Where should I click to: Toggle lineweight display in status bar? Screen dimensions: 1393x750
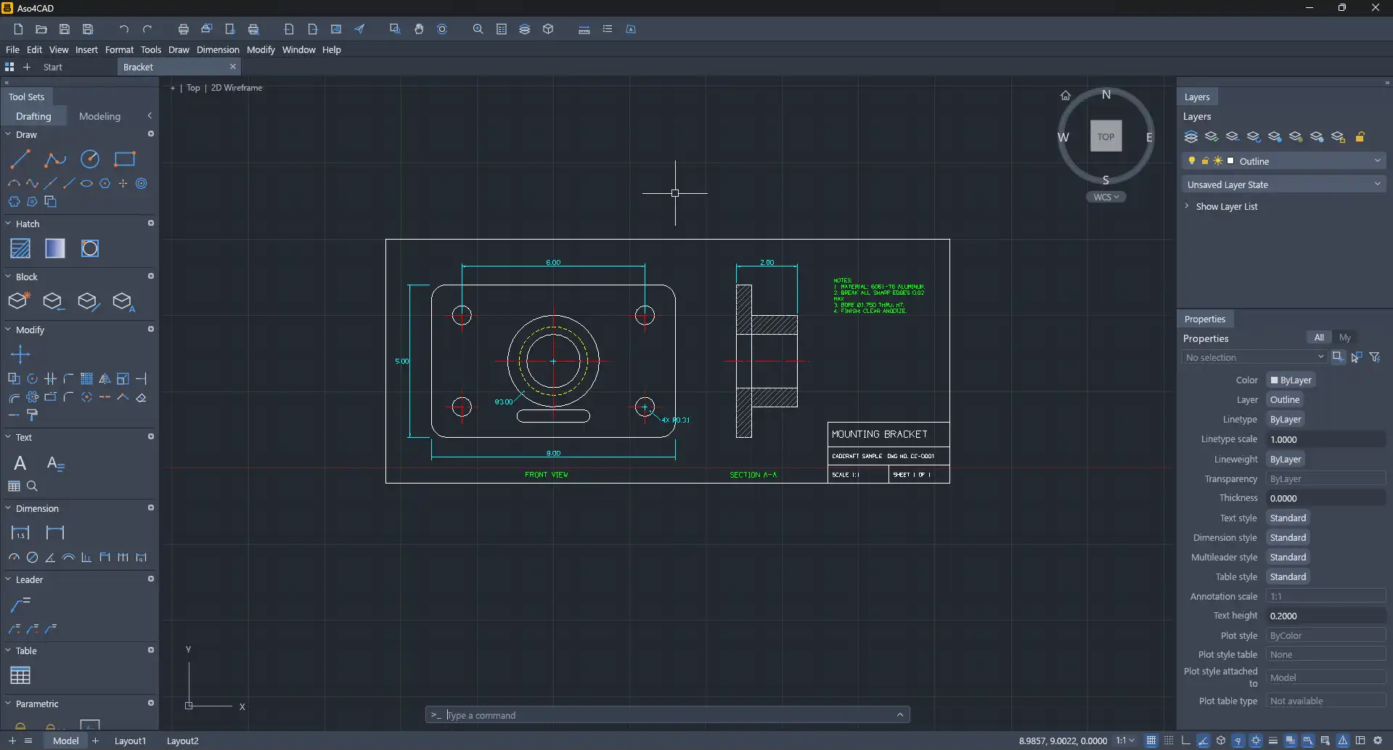[1273, 741]
